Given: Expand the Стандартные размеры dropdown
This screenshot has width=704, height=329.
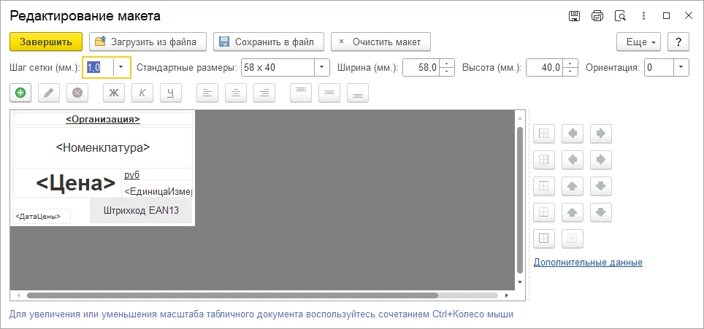Looking at the screenshot, I should pyautogui.click(x=321, y=68).
